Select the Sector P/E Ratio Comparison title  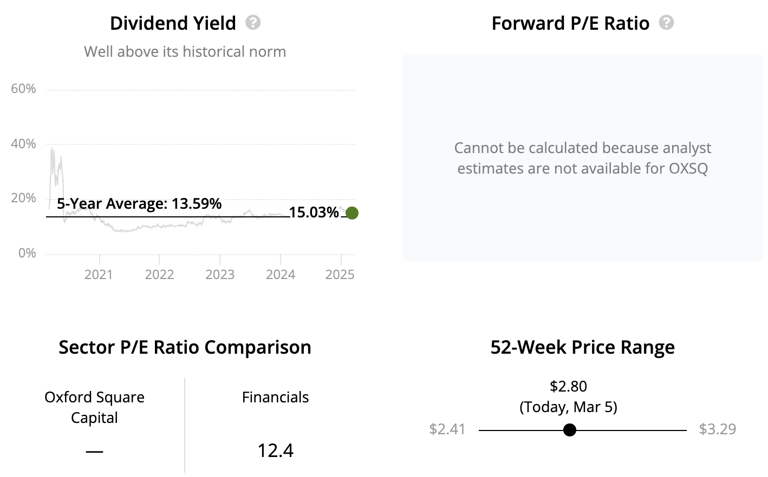coord(185,347)
